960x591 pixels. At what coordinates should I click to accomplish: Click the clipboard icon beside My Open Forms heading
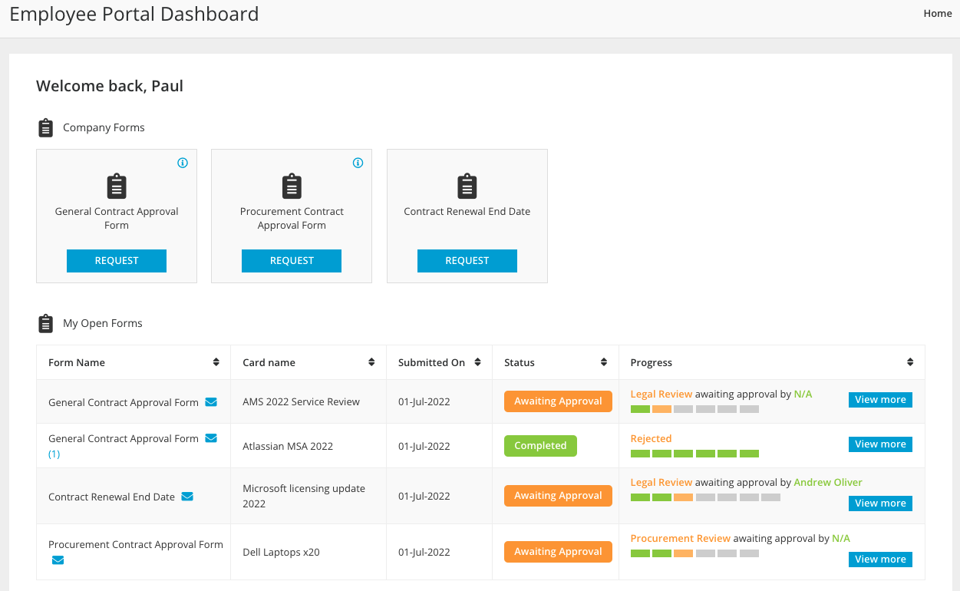(46, 324)
